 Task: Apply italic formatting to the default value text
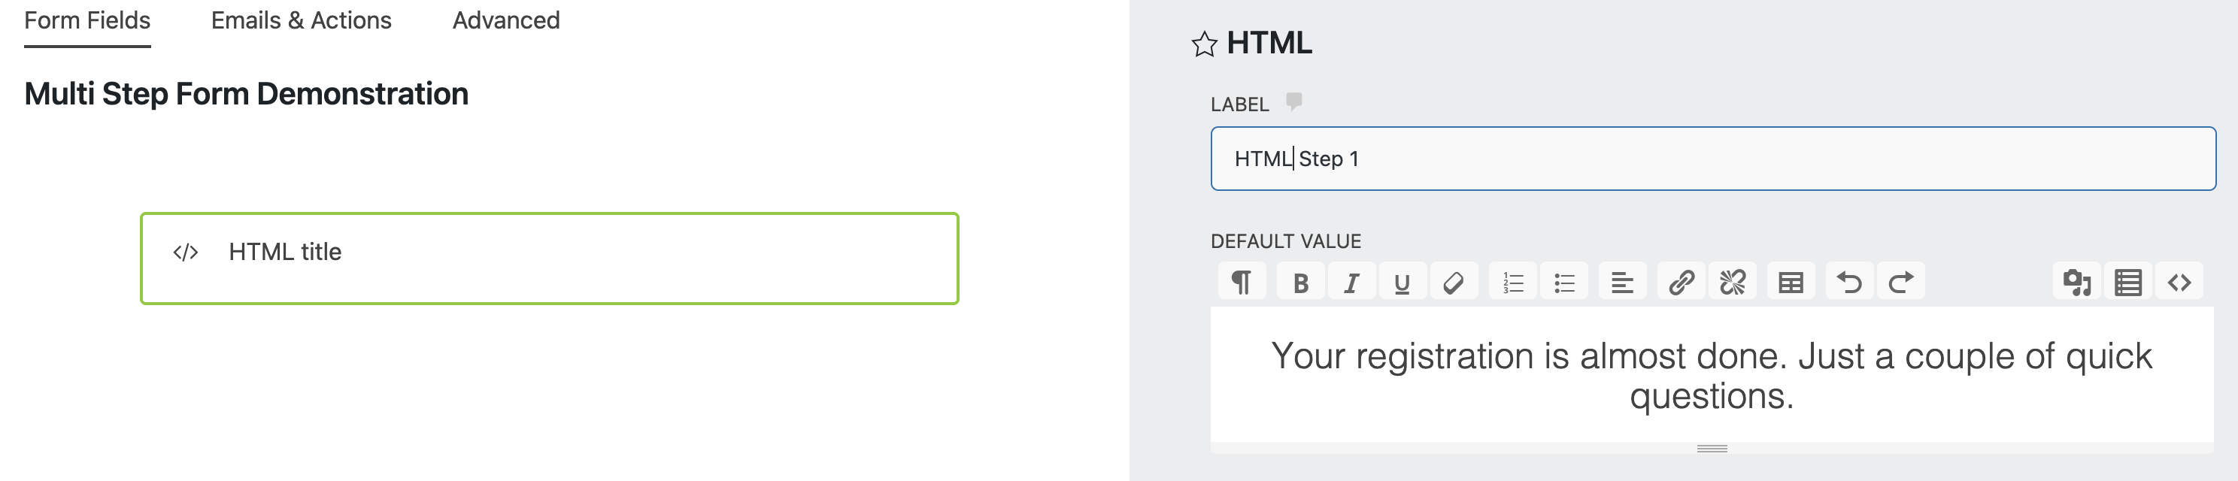(x=1352, y=280)
